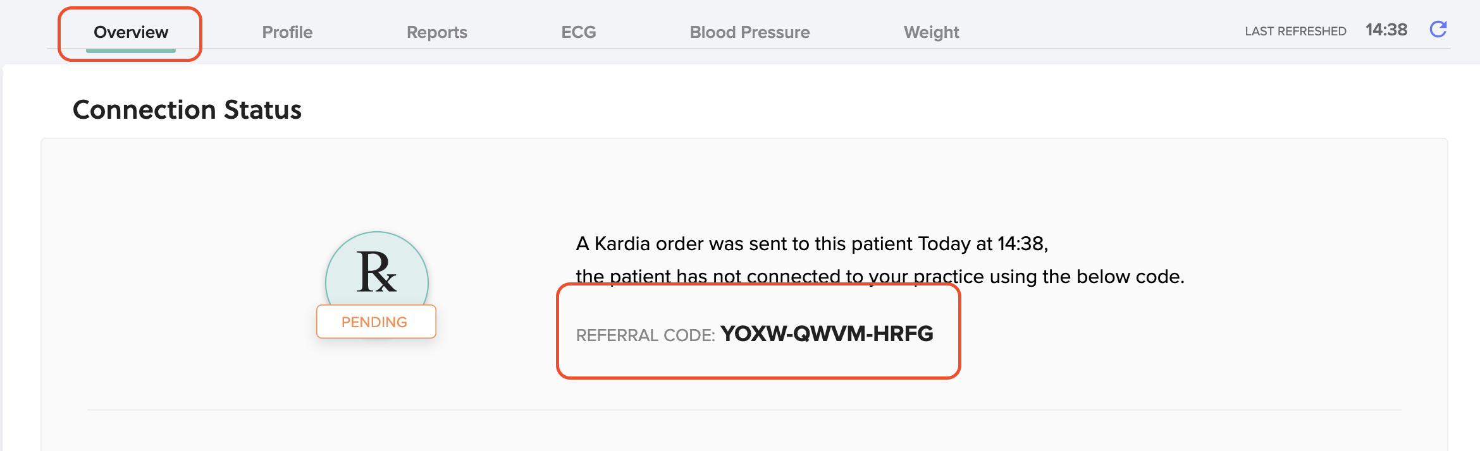Select the ECG tab
1480x451 pixels.
(578, 32)
